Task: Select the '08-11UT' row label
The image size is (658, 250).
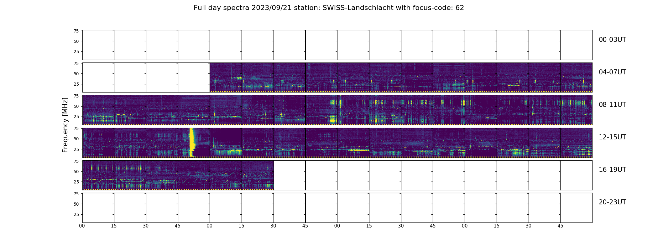Action: pos(612,105)
